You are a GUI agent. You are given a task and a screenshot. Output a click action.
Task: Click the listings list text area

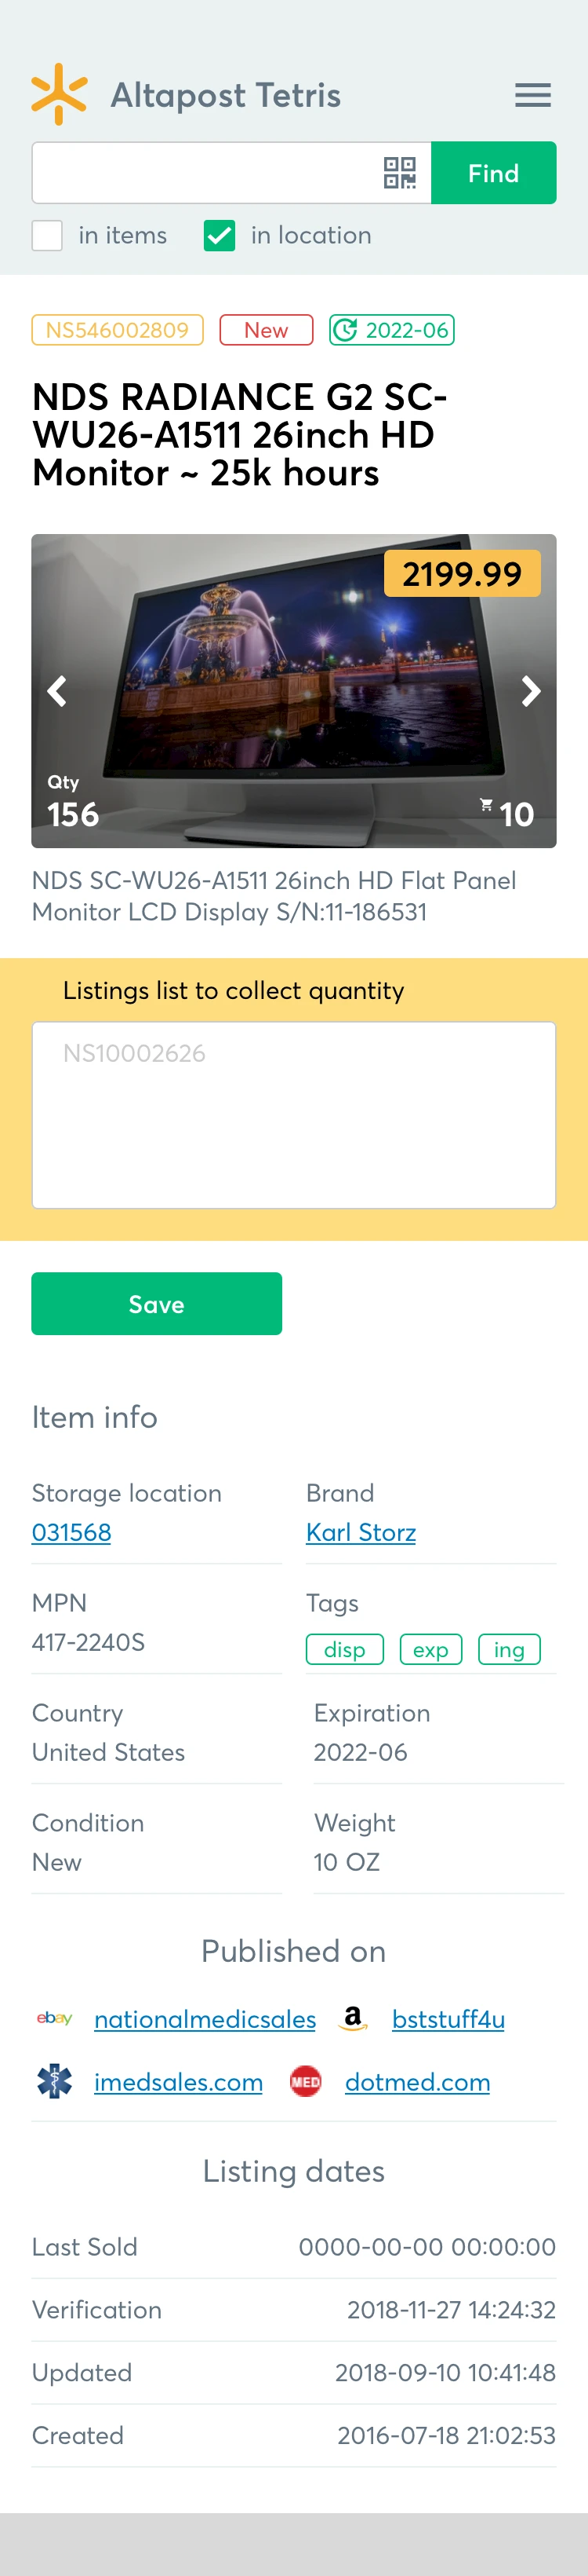(293, 1114)
